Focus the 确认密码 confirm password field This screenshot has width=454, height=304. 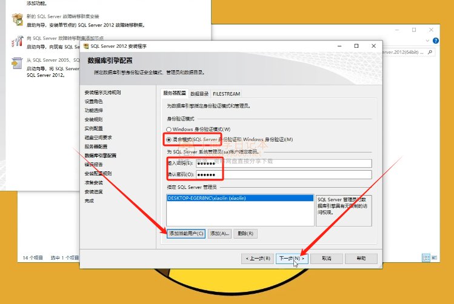284,174
